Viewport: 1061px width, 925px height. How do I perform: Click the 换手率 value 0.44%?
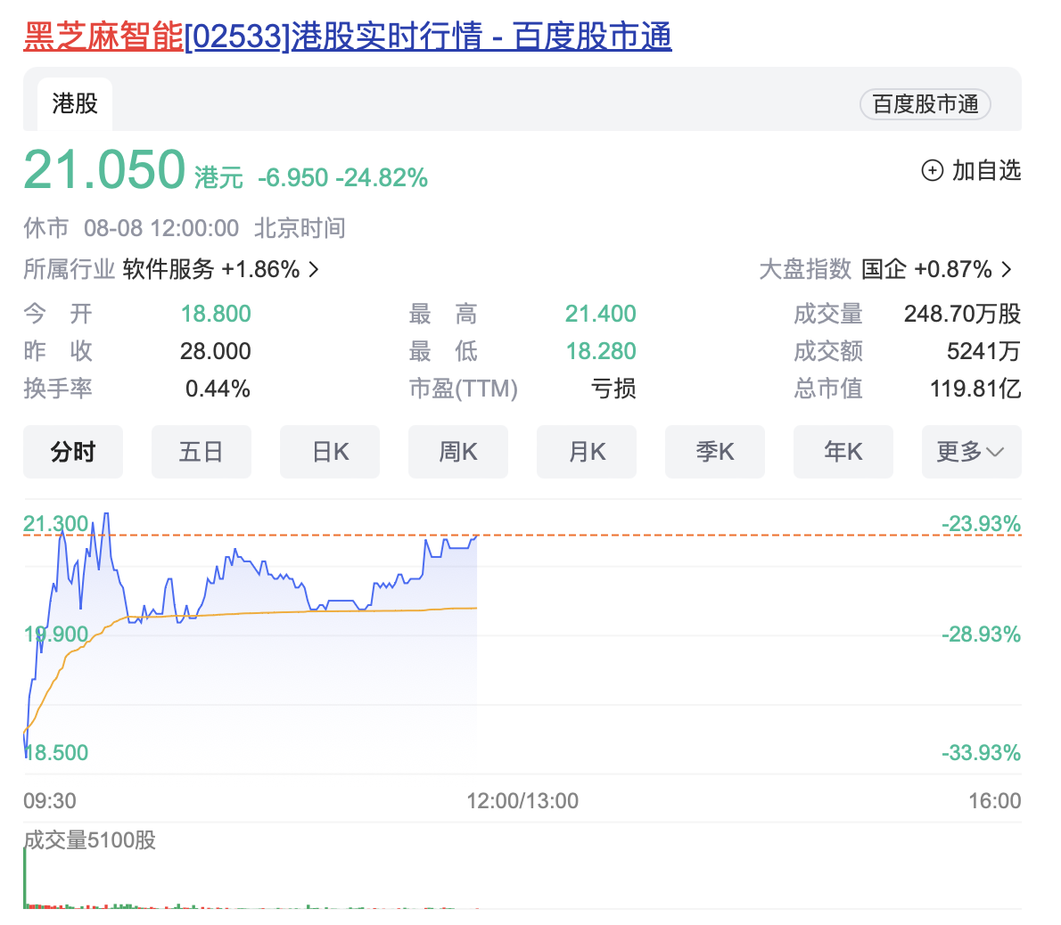(218, 389)
